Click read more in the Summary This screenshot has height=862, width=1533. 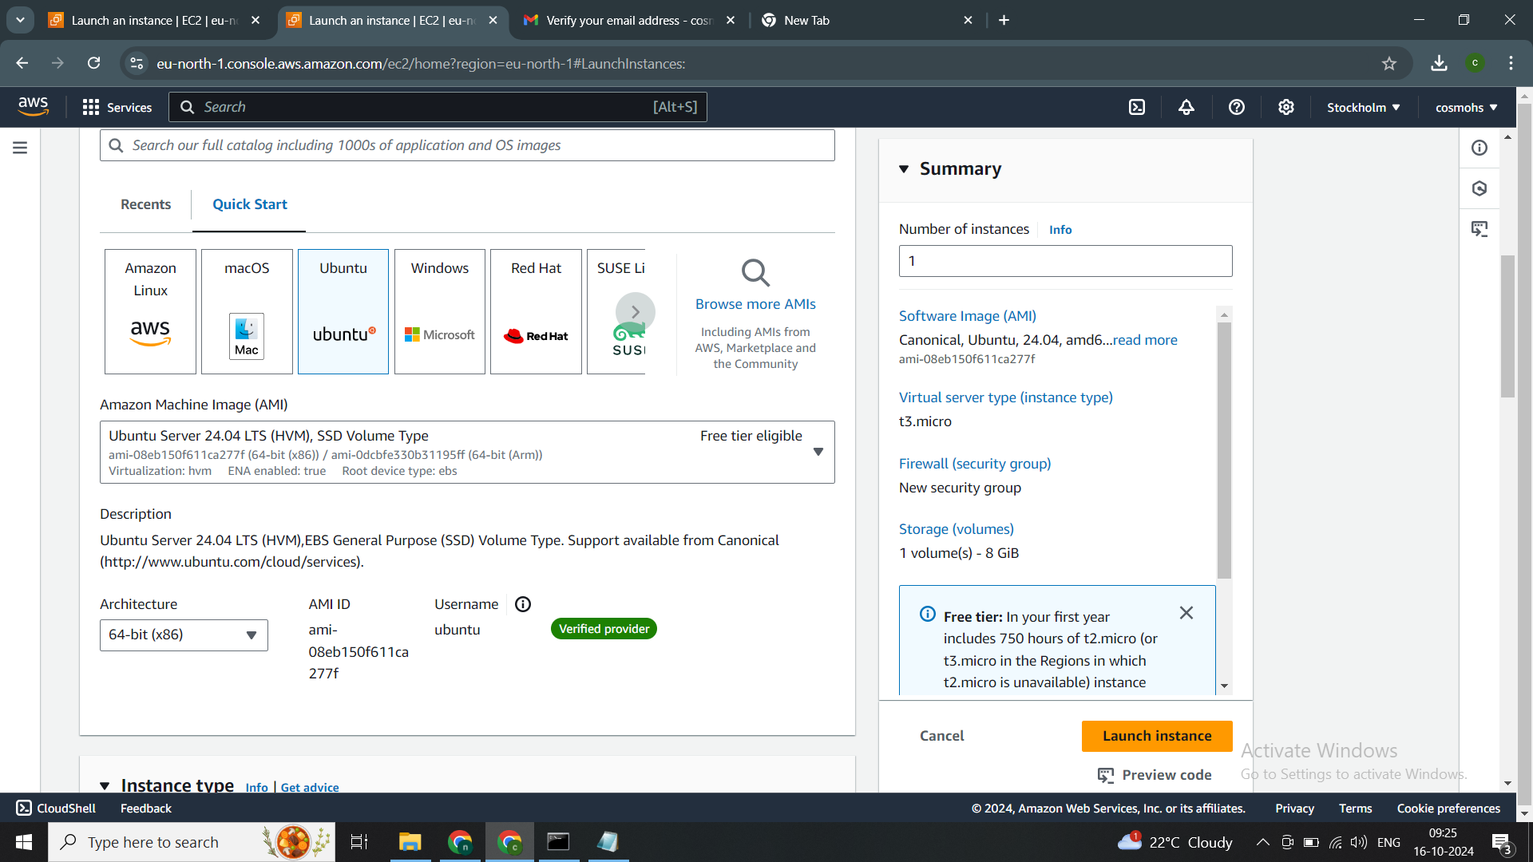click(1145, 340)
